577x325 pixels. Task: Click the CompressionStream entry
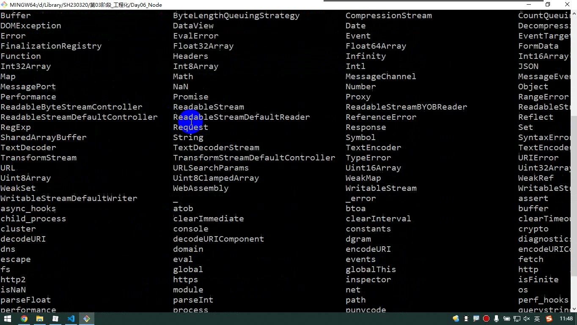click(x=389, y=16)
